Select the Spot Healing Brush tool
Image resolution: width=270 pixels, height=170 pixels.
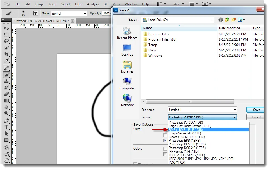6,68
